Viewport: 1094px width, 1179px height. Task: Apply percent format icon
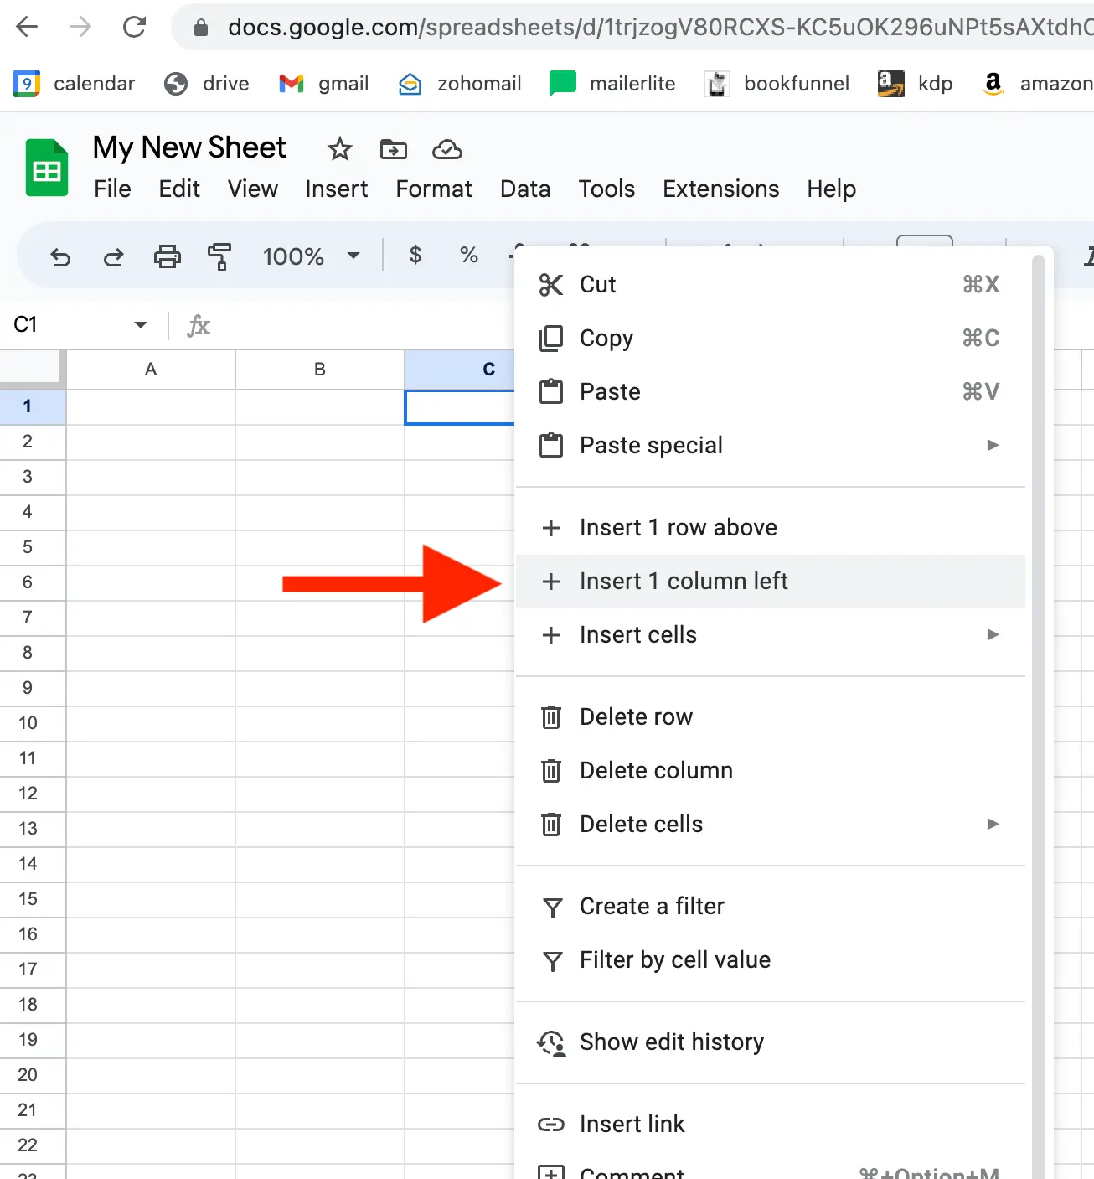(x=467, y=256)
